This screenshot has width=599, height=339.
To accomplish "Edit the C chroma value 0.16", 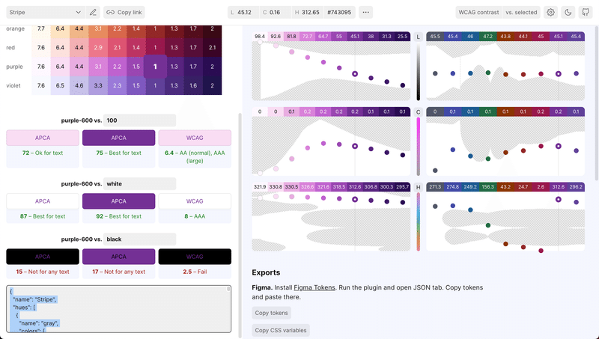I will [275, 12].
